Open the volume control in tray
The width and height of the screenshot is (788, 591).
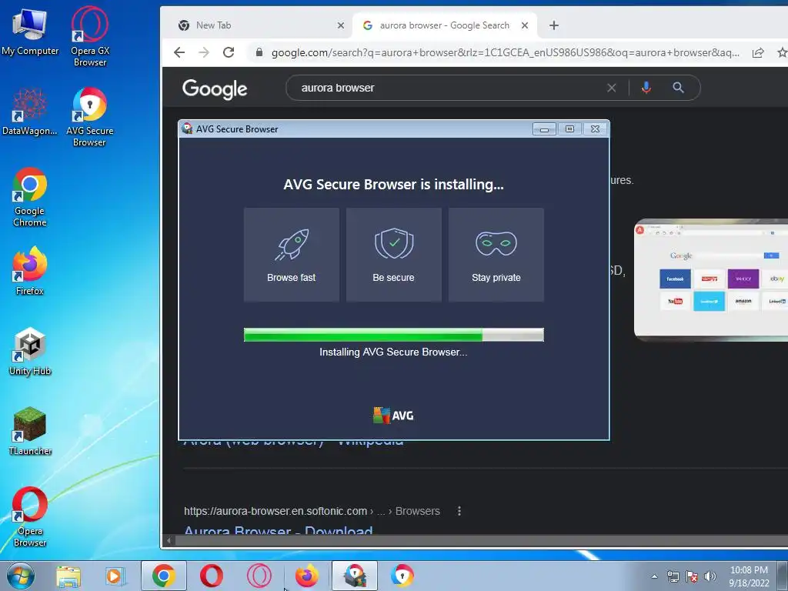pyautogui.click(x=710, y=576)
